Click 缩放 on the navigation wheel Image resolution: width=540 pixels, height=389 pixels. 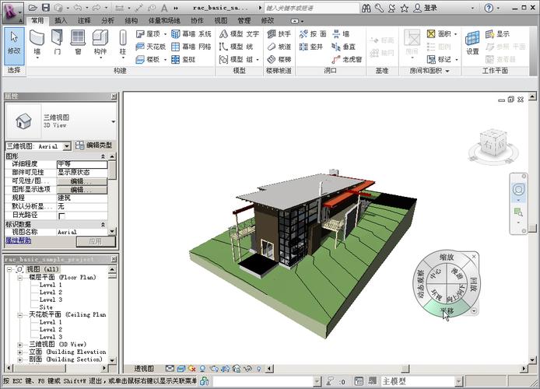(x=446, y=258)
